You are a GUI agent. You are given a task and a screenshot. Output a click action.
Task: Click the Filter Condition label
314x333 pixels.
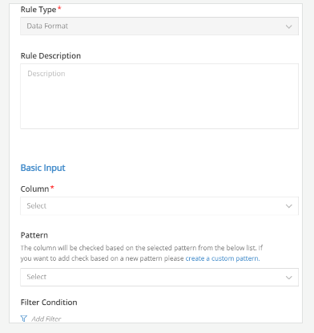click(x=49, y=303)
